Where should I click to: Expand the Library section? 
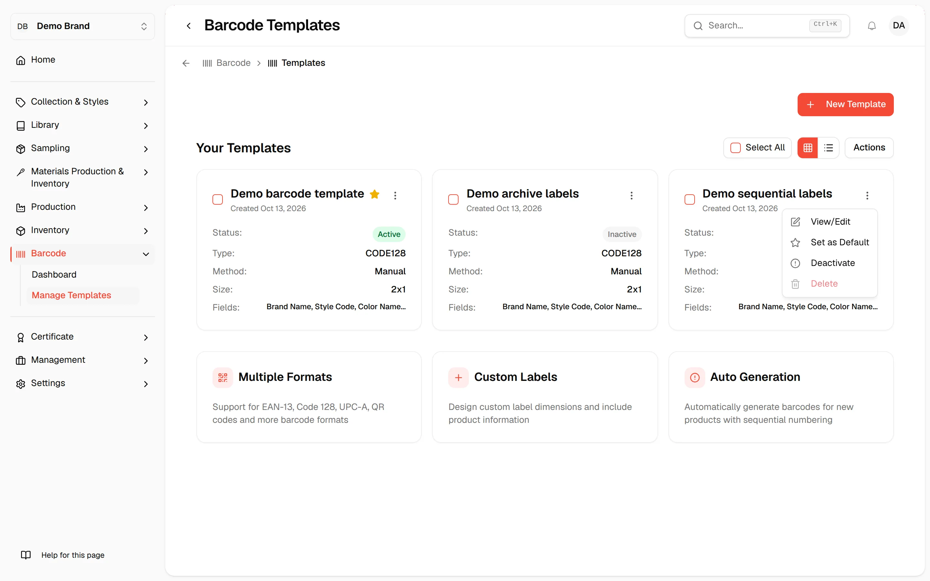pyautogui.click(x=83, y=125)
